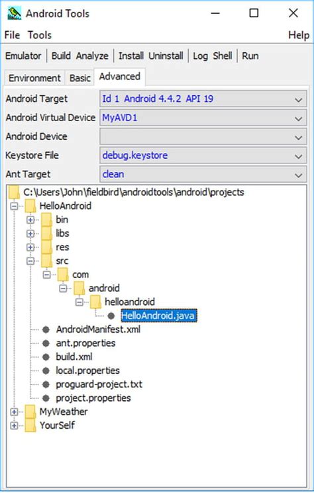Viewport: 314px width, 493px height.
Task: Open the Android Target dropdown
Action: point(203,99)
